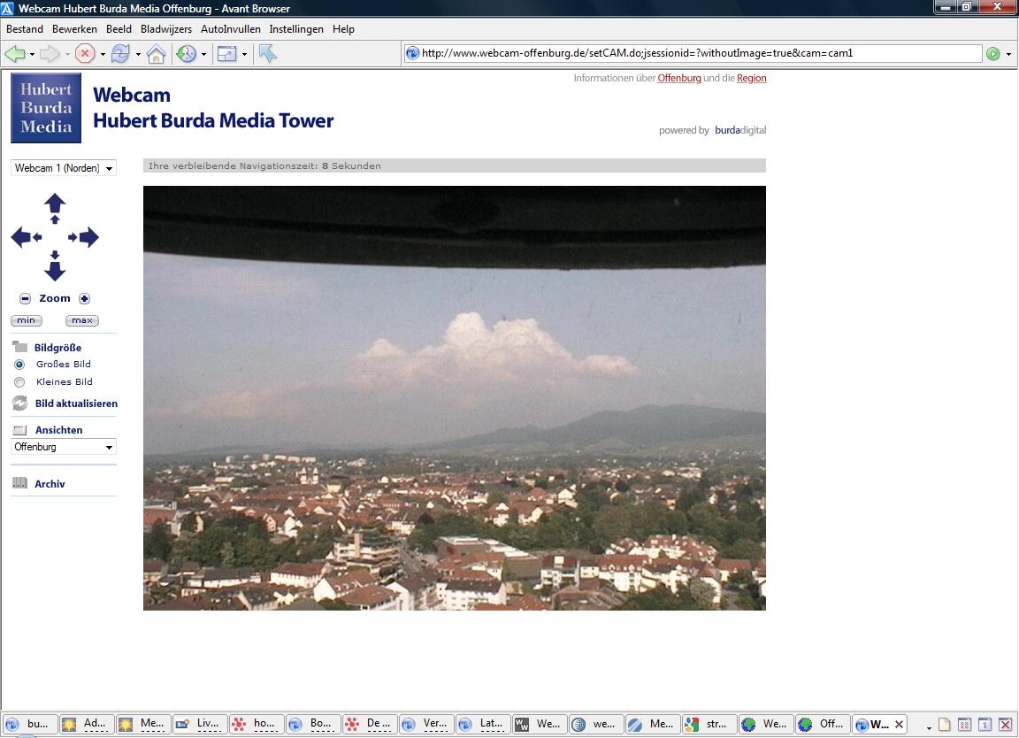
Task: Select Kleines Bild radio option
Action: [19, 382]
